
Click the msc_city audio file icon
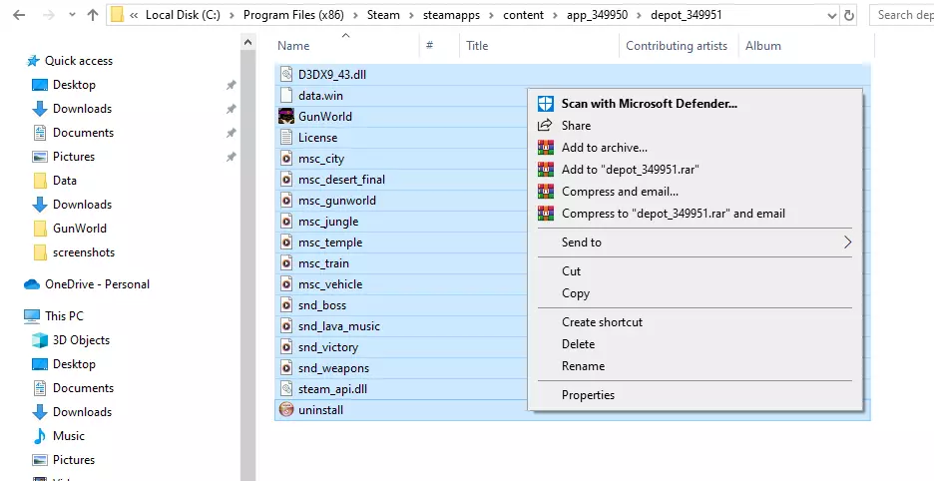pyautogui.click(x=286, y=159)
